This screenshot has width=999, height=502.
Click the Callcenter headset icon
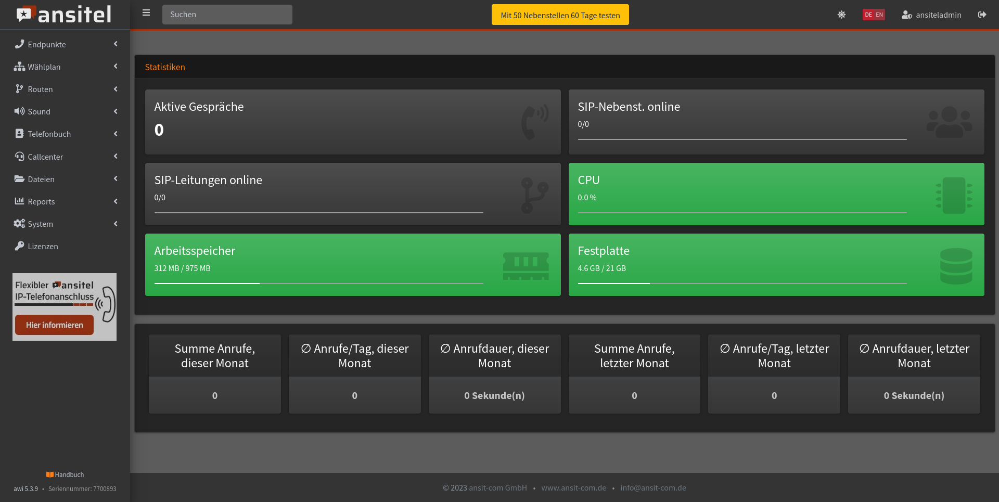19,157
